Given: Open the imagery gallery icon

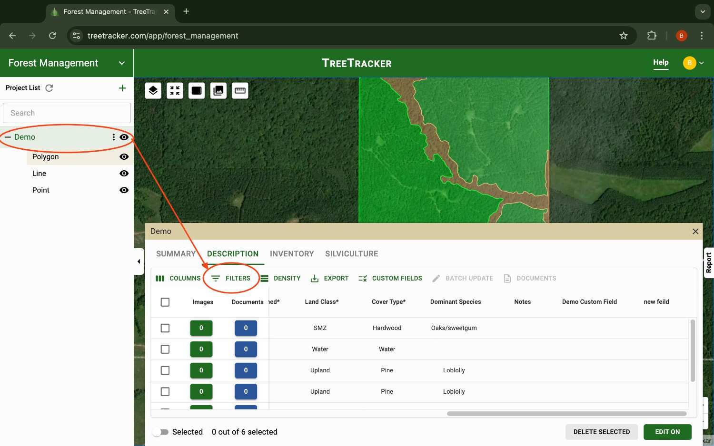Looking at the screenshot, I should (x=218, y=90).
